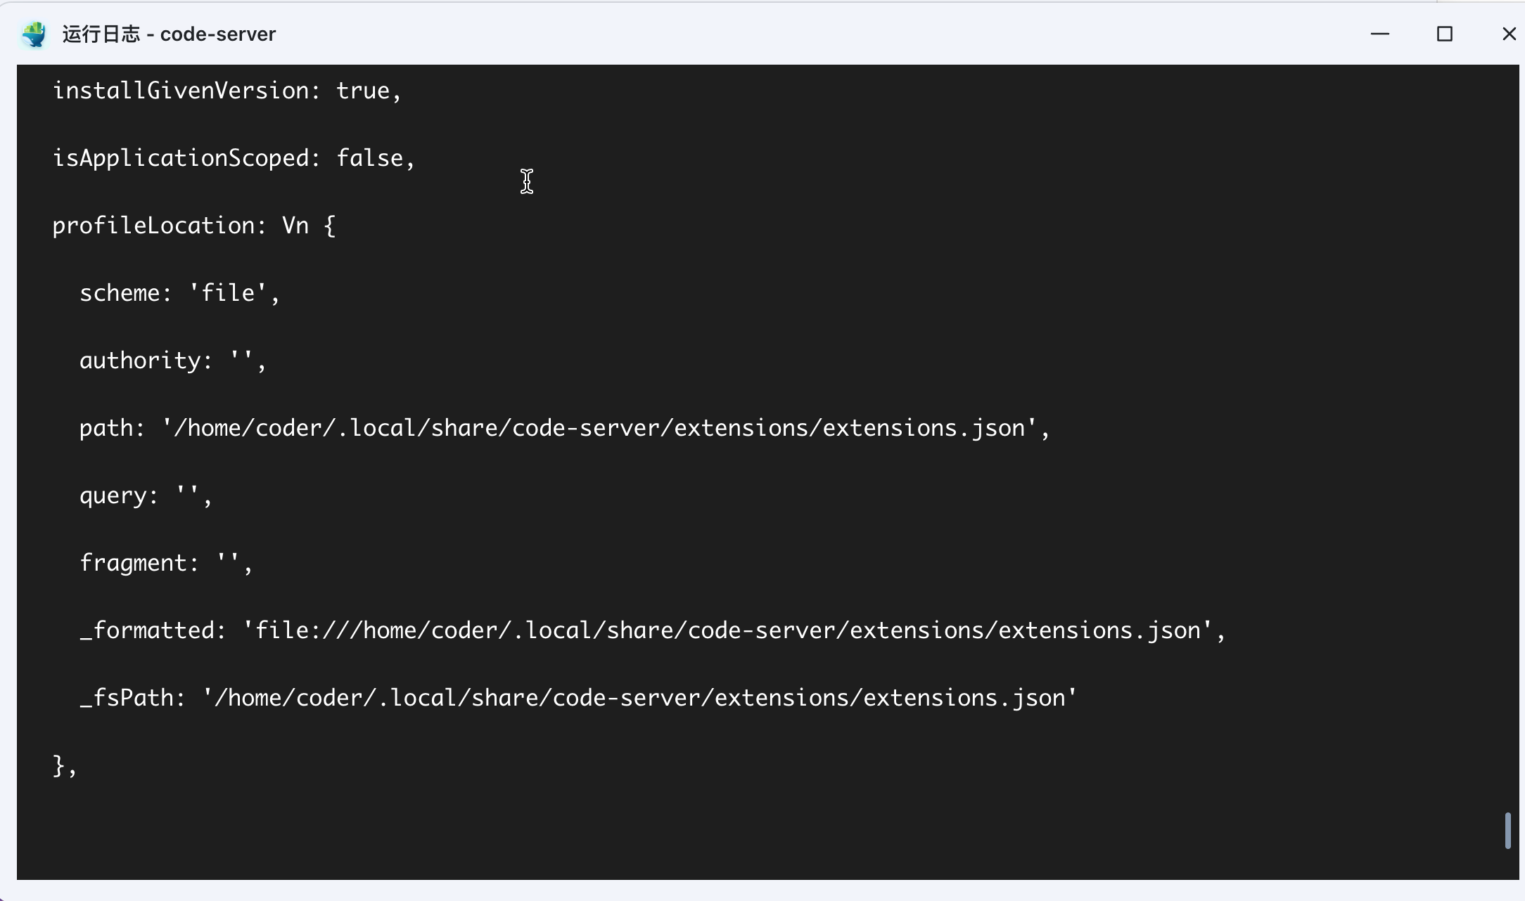Viewport: 1525px width, 901px height.
Task: Close the 运行日志 window
Action: 1509,34
